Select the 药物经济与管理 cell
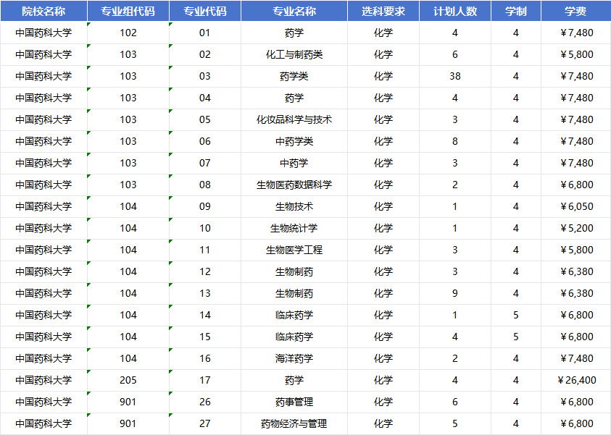 click(294, 423)
